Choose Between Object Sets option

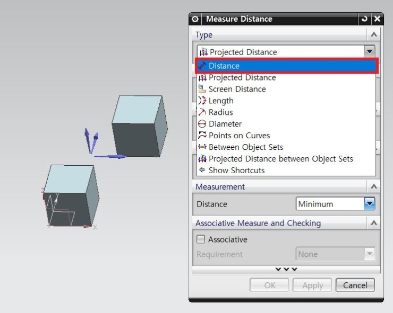(246, 147)
